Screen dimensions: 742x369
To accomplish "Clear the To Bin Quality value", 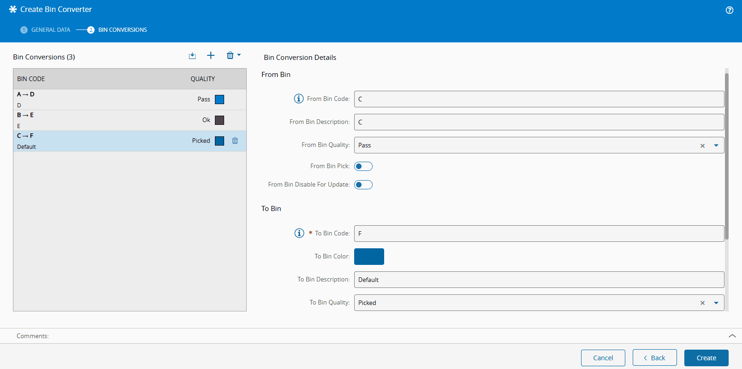I will tap(702, 303).
